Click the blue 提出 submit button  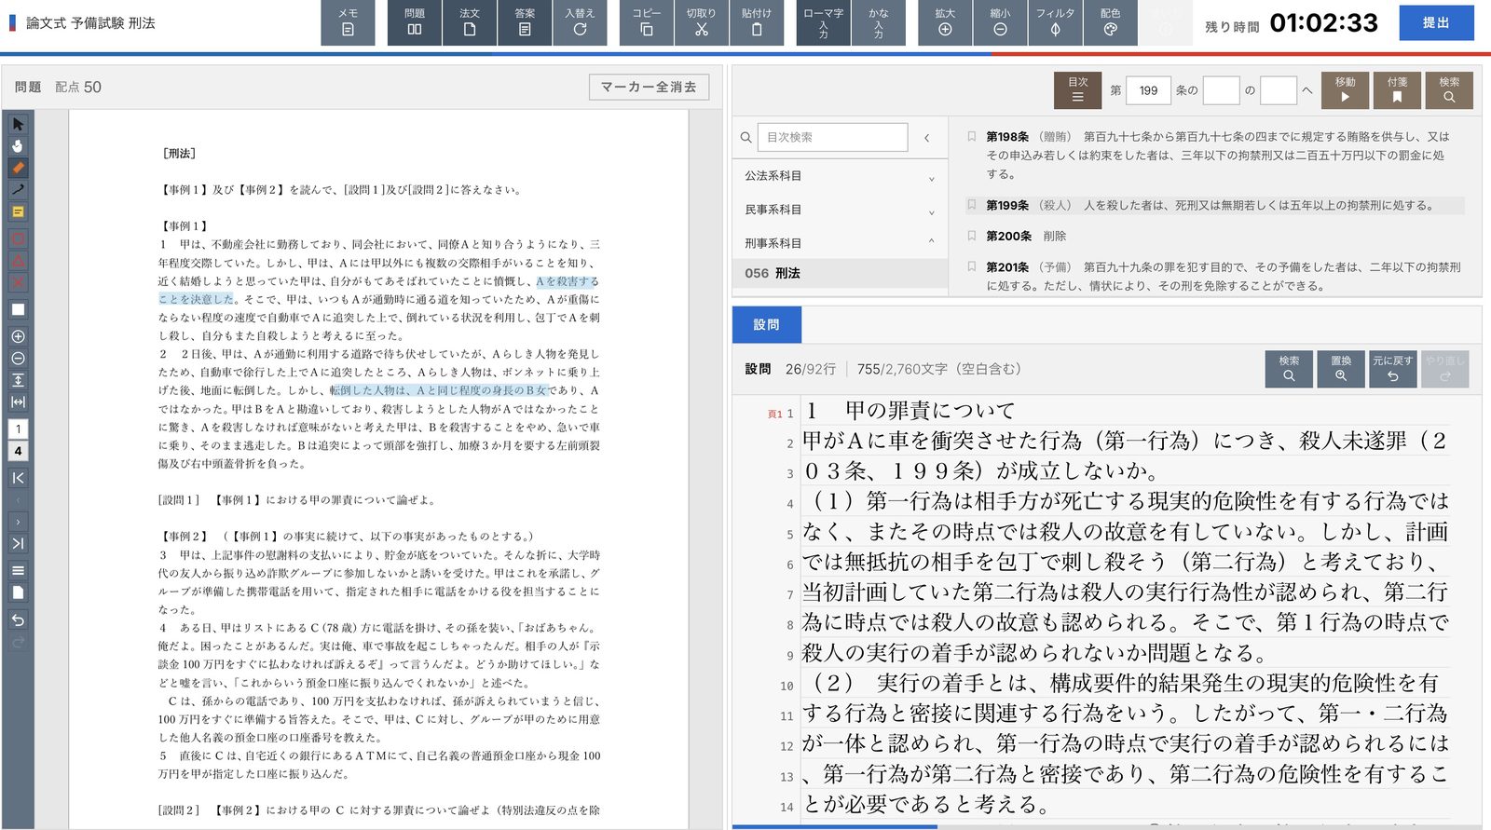click(x=1436, y=22)
